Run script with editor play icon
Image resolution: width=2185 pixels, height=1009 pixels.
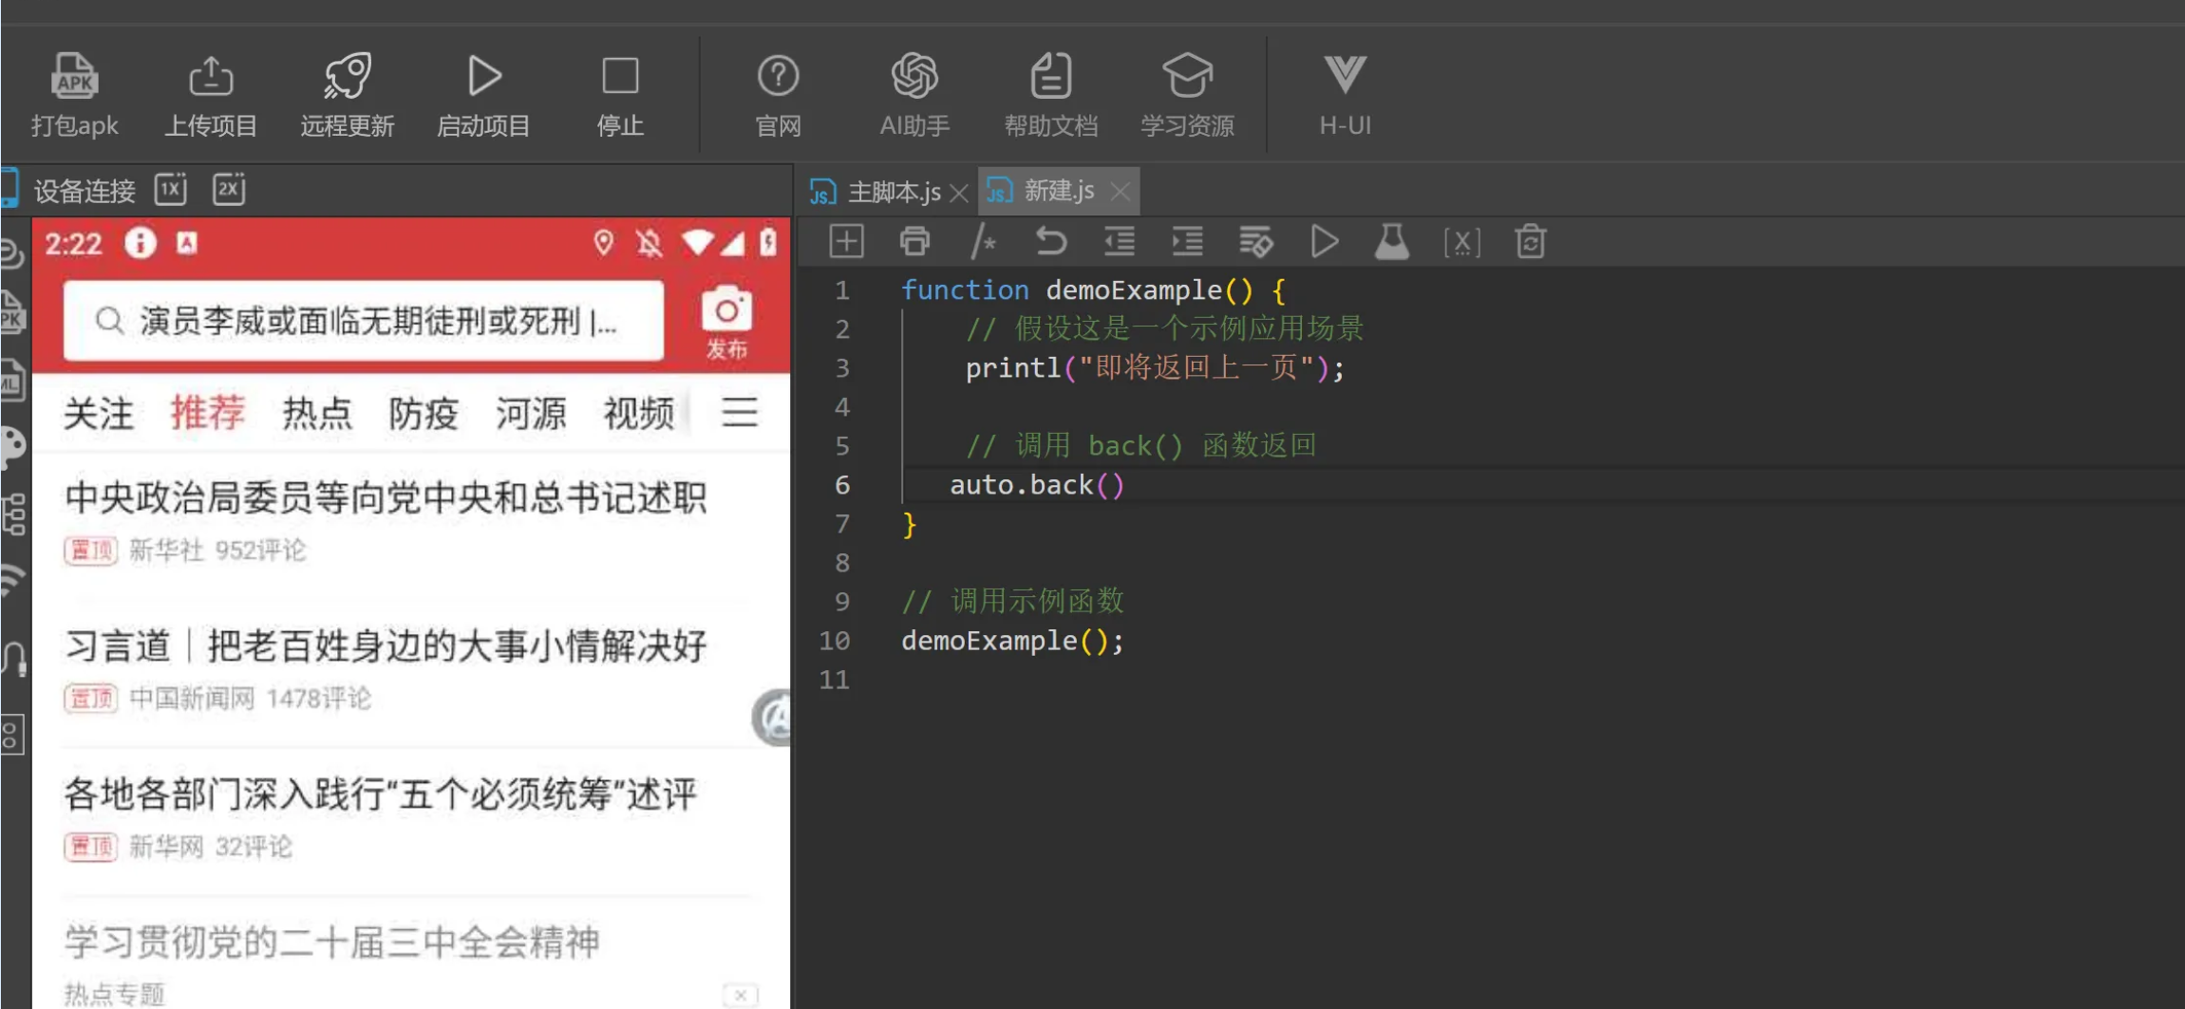(1324, 242)
